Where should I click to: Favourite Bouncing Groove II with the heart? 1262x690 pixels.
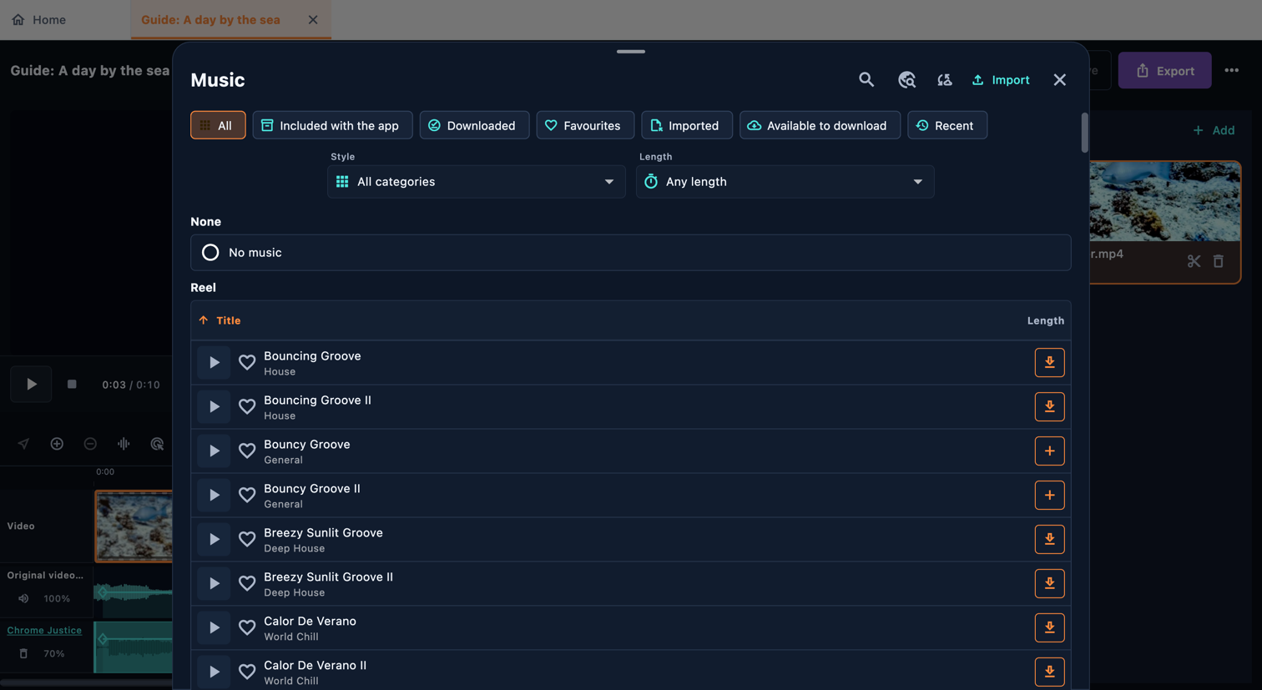247,406
